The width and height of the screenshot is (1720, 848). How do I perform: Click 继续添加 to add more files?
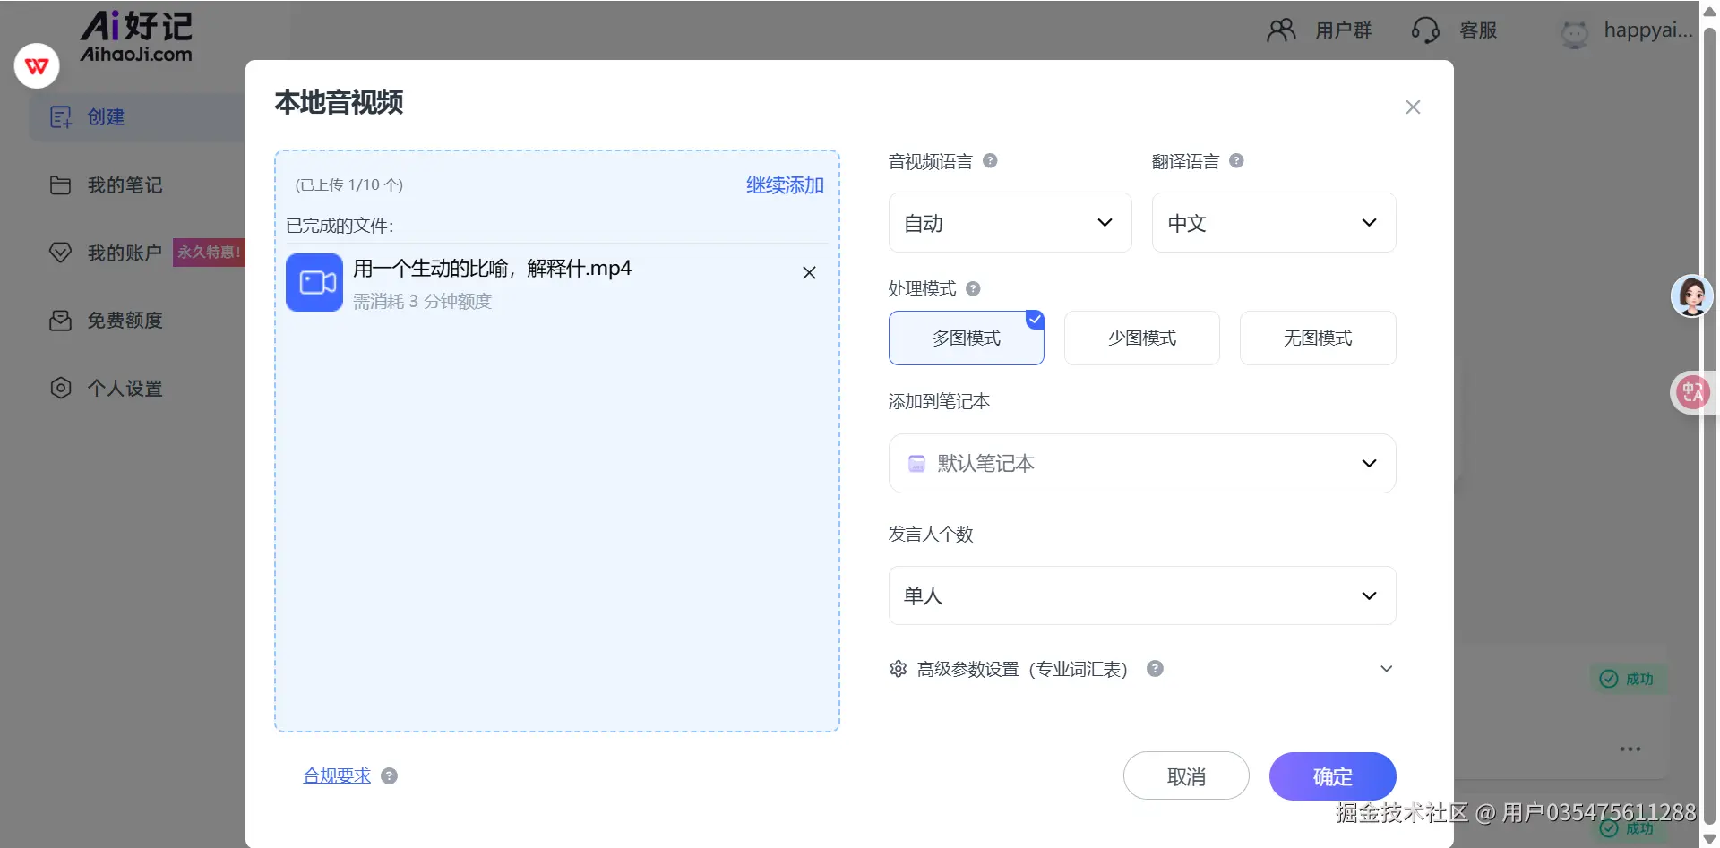[785, 185]
